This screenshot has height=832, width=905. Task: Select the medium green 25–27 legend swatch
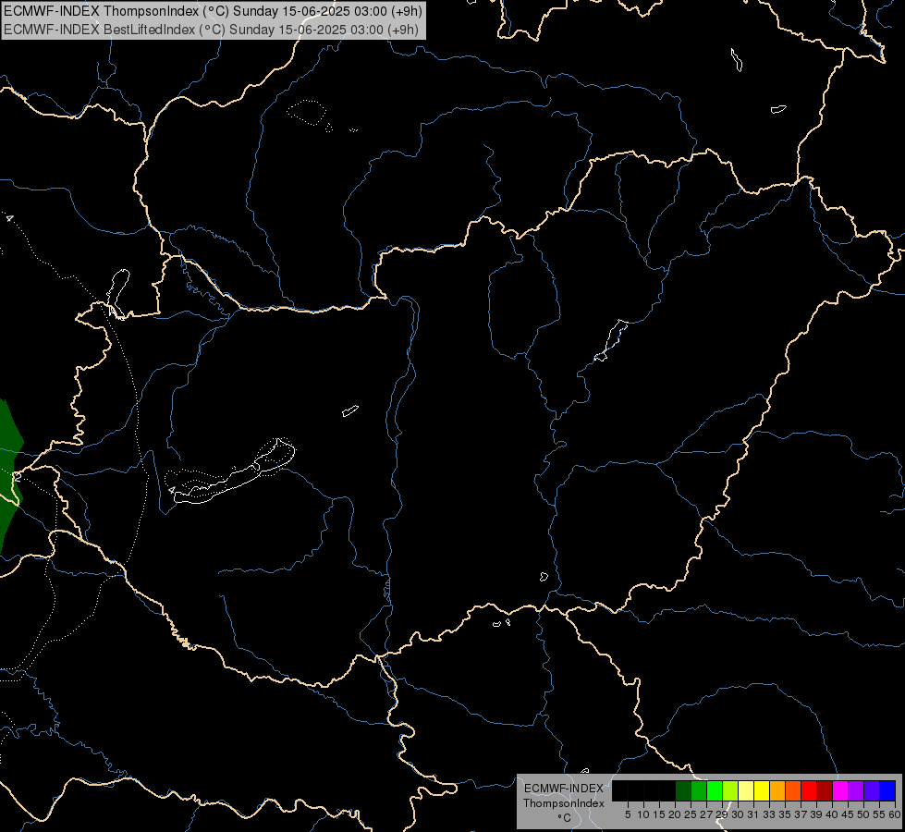pyautogui.click(x=699, y=790)
